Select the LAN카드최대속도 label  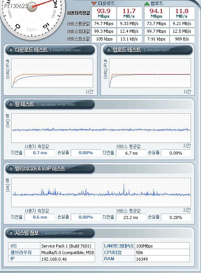click(x=119, y=246)
